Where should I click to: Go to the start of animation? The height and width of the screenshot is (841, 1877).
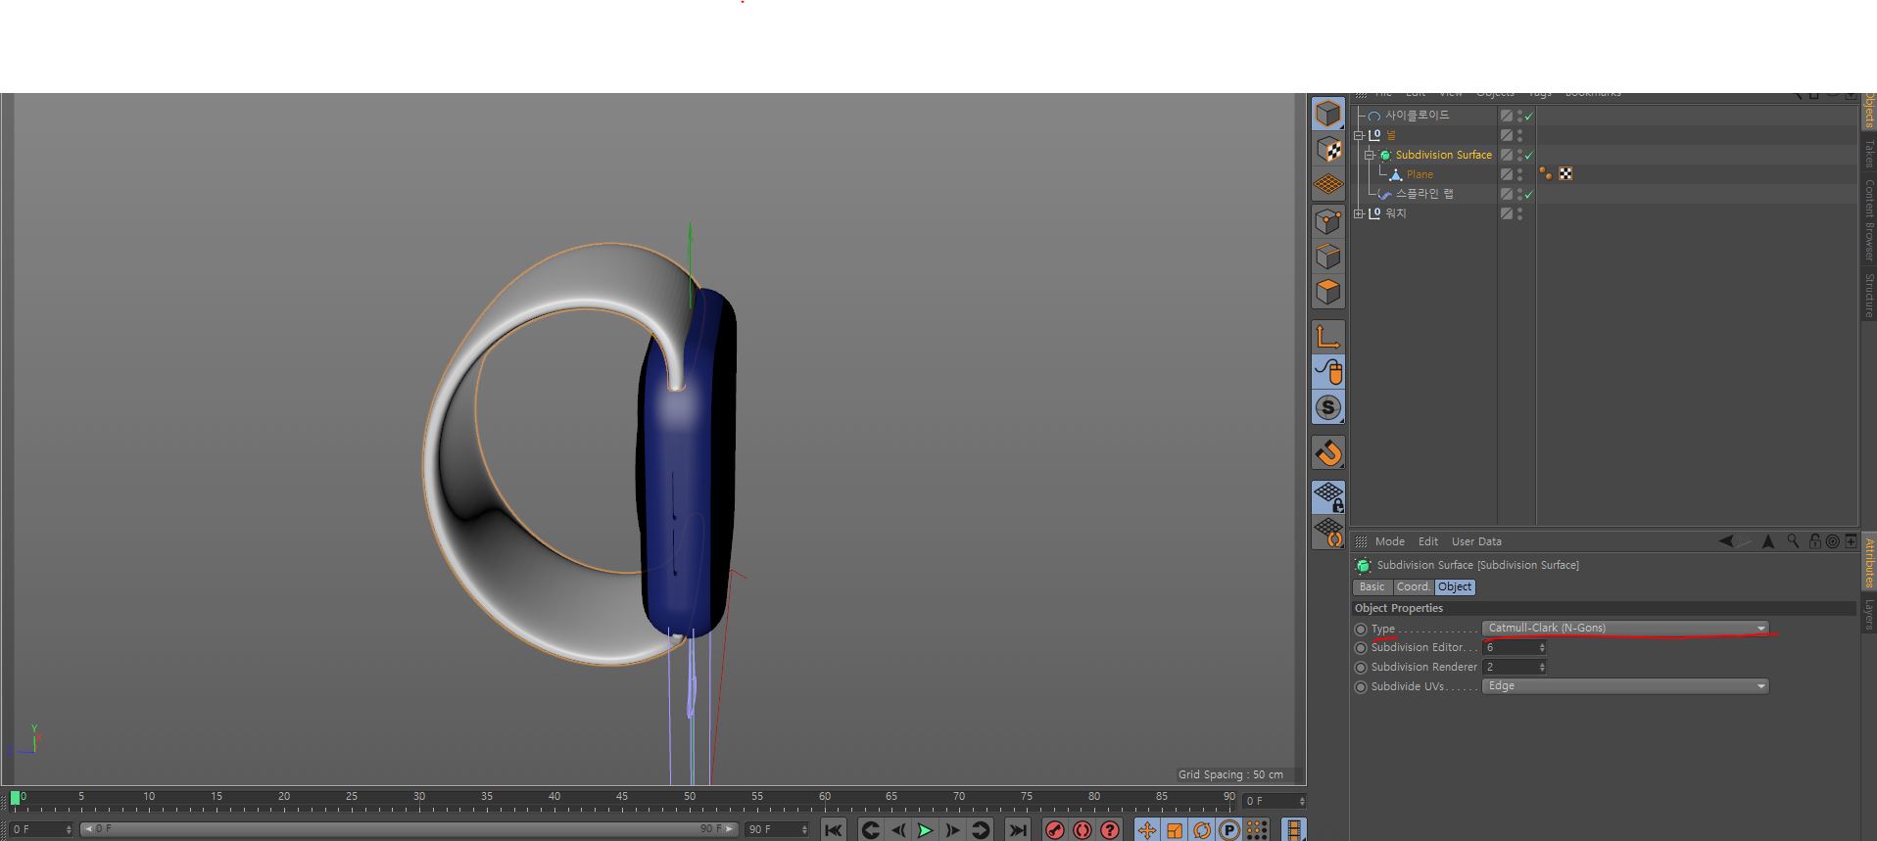tap(834, 830)
